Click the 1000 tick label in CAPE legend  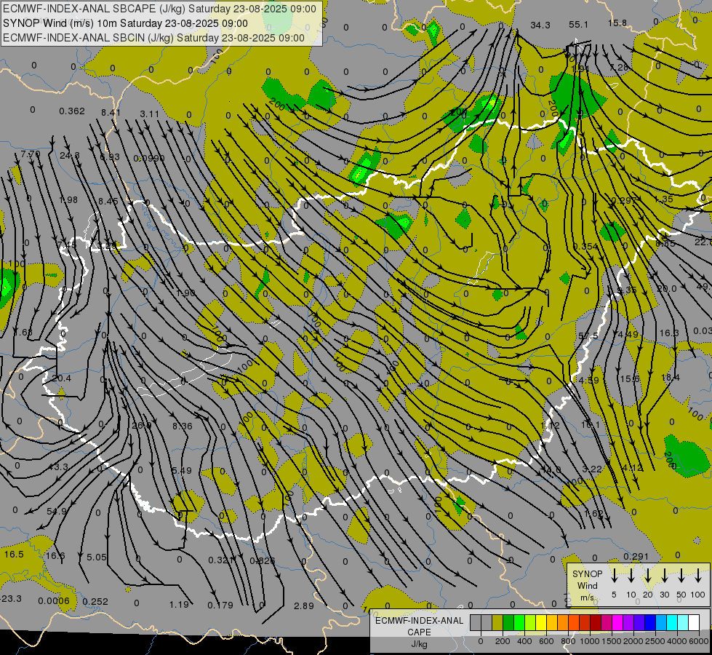point(590,641)
